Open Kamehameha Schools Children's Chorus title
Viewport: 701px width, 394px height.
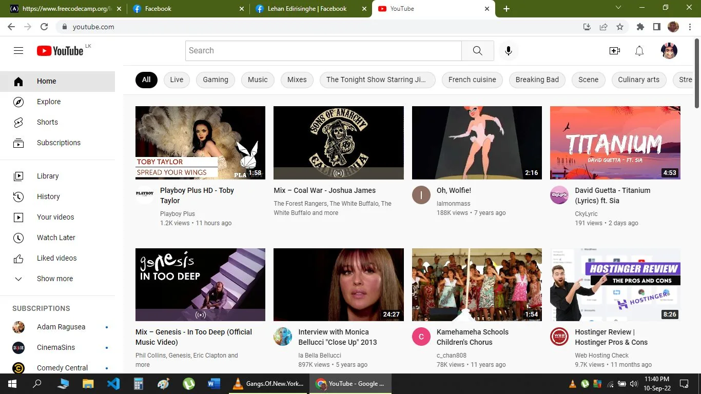click(x=473, y=337)
